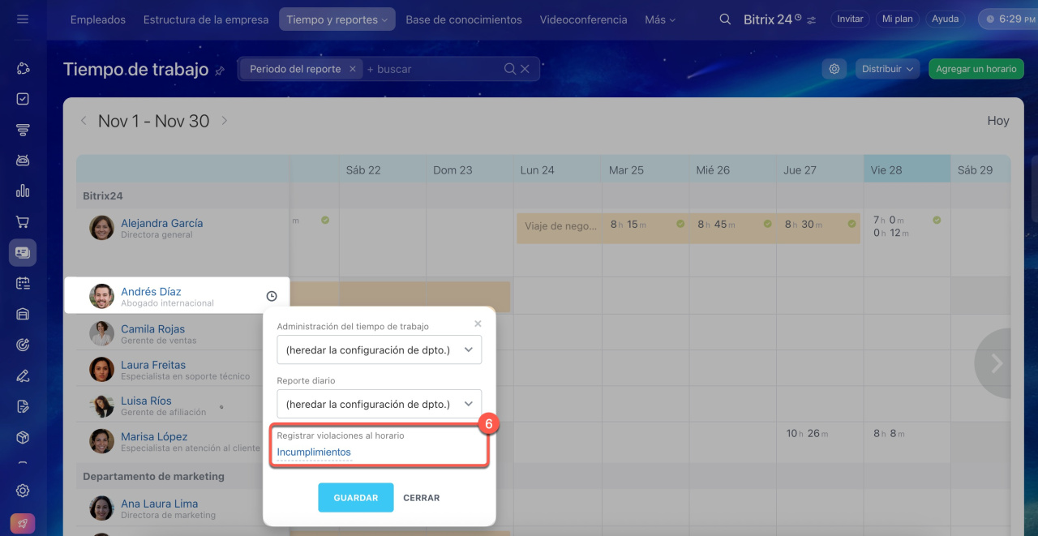Remove the Periodo del reporte filter
Screen dimensions: 1038x536
pyautogui.click(x=353, y=70)
